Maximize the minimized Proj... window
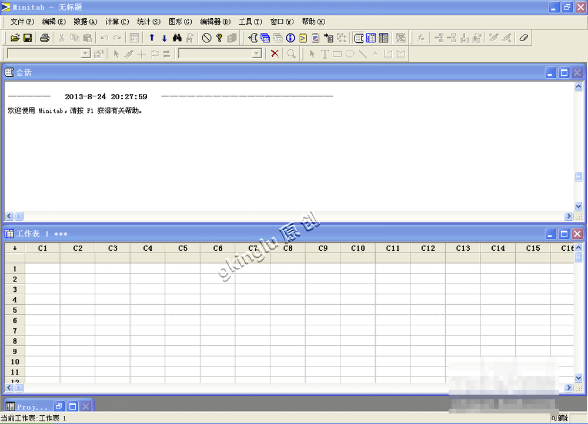 73,406
